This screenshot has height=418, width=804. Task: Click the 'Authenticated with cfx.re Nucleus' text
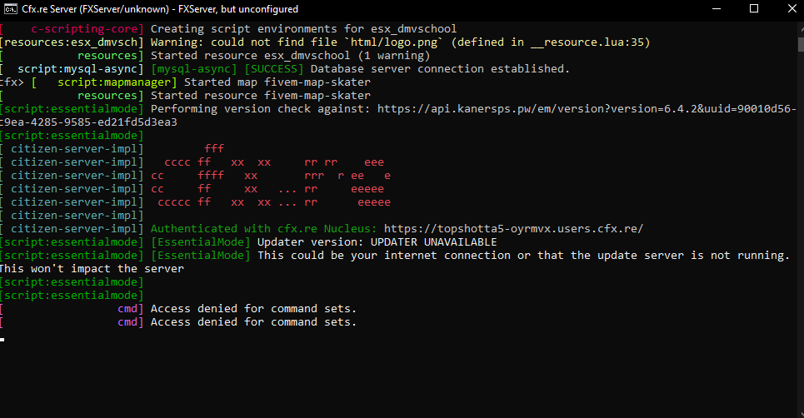coord(264,229)
